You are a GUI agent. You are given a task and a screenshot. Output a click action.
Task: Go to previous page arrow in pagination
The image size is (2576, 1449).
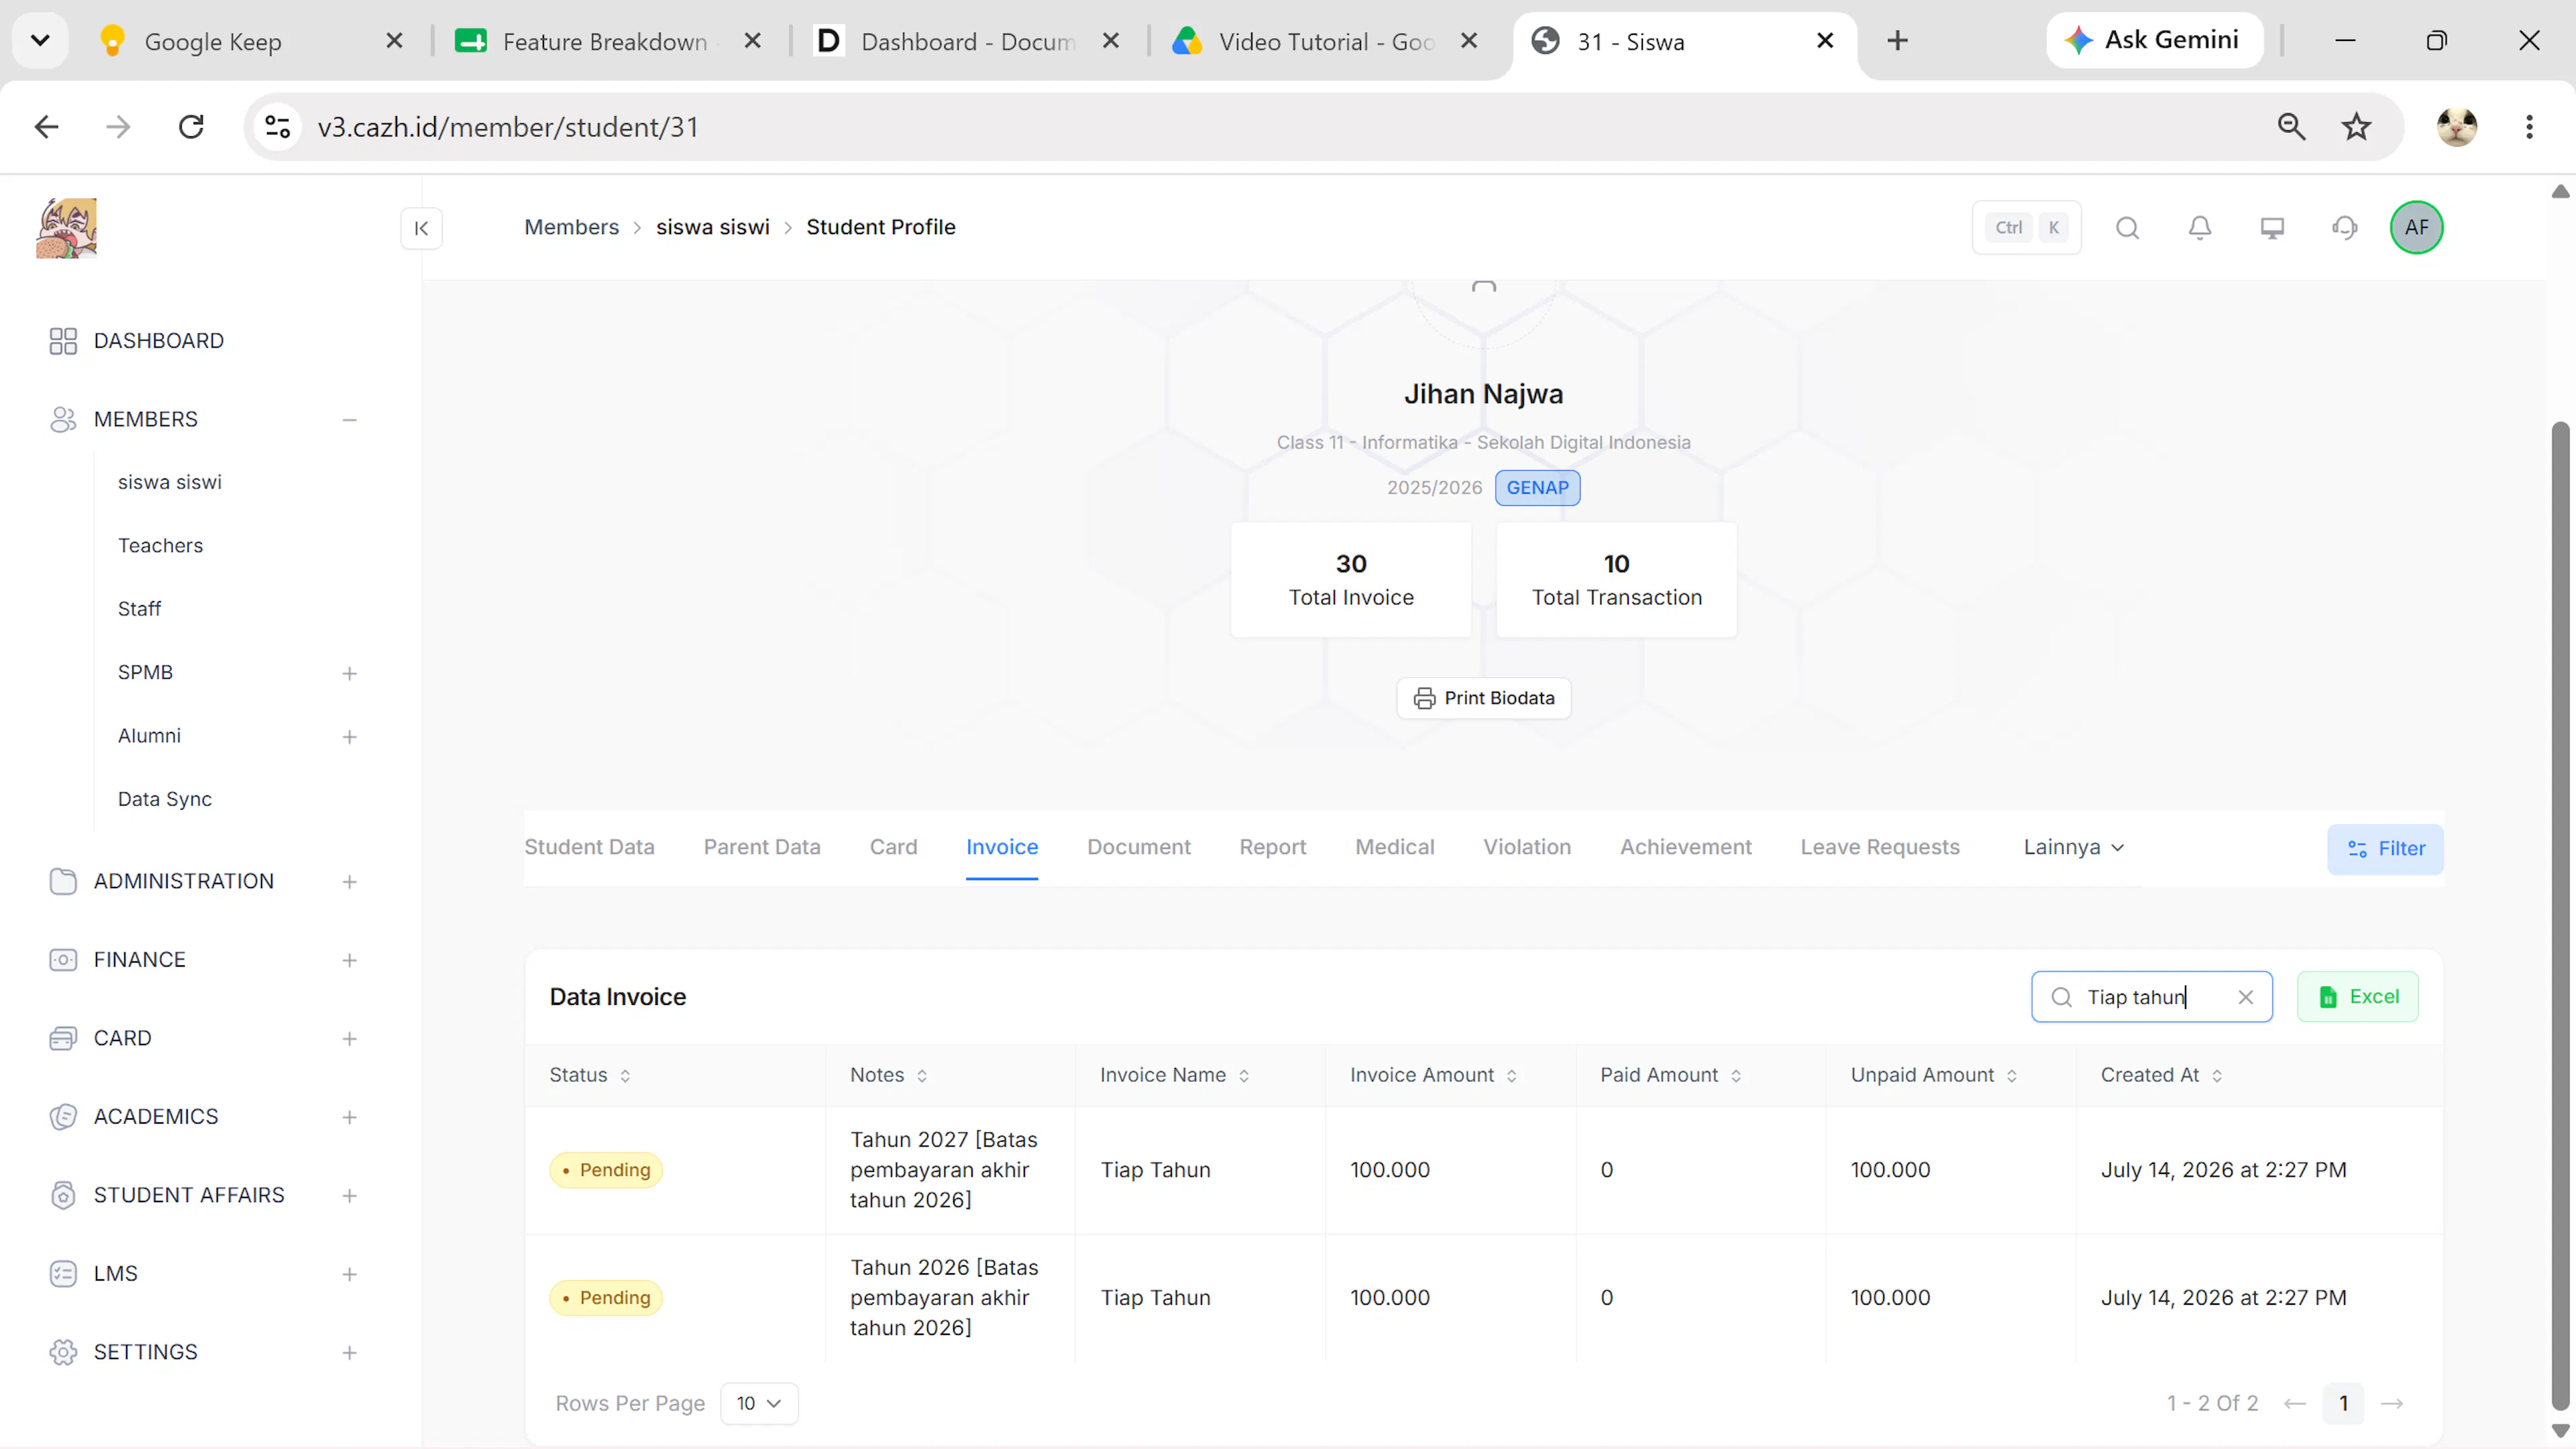(x=2295, y=1404)
